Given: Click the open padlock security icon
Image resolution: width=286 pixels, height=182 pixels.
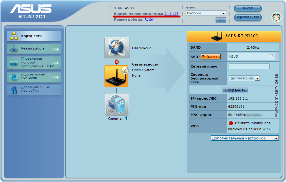Looking at the screenshot, I should [x=125, y=70].
